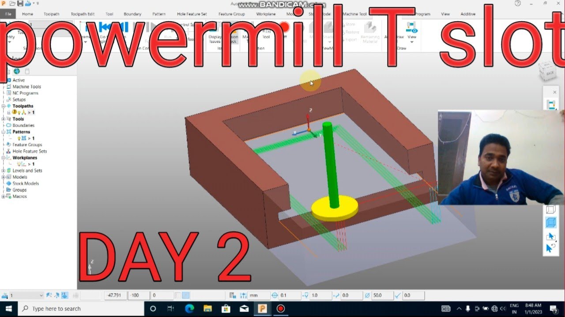Open the Hole Feature Set tab
Viewport: 565px width, 317px height.
(x=192, y=14)
